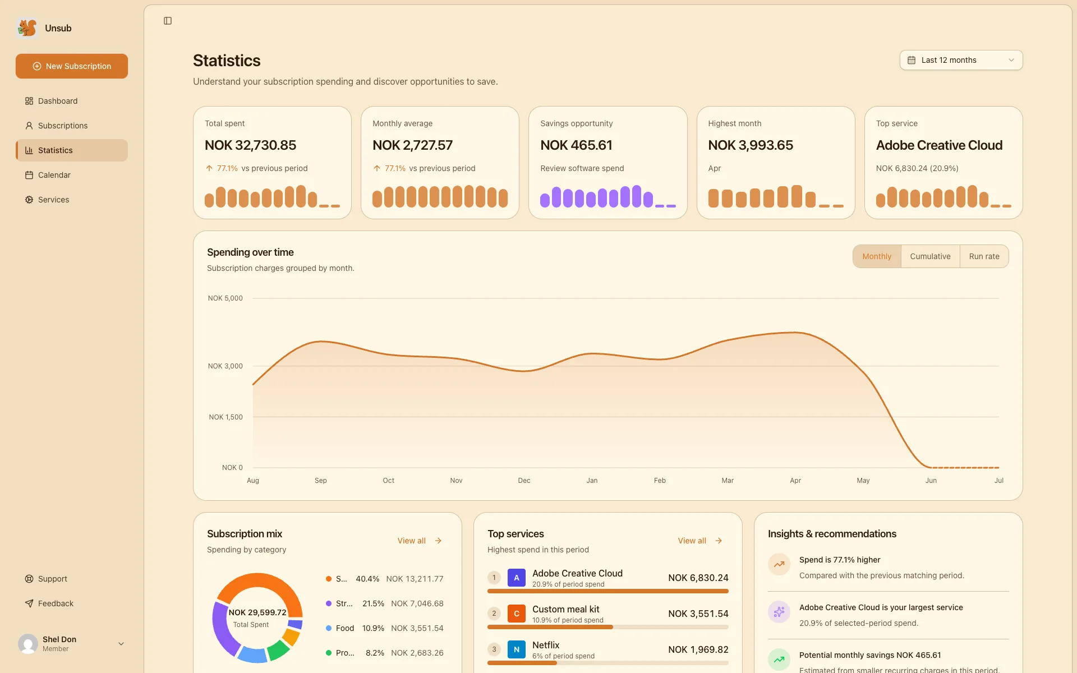Click the calendar icon in date range selector
1077x673 pixels.
click(912, 60)
